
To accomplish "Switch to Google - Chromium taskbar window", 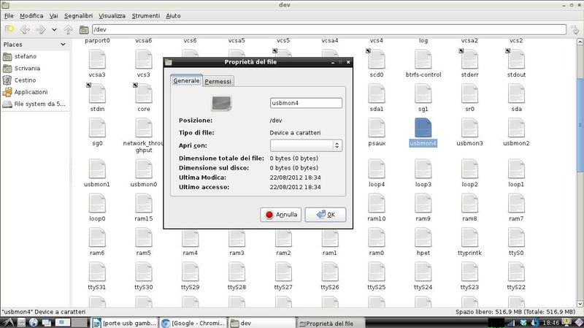I will pyautogui.click(x=193, y=323).
